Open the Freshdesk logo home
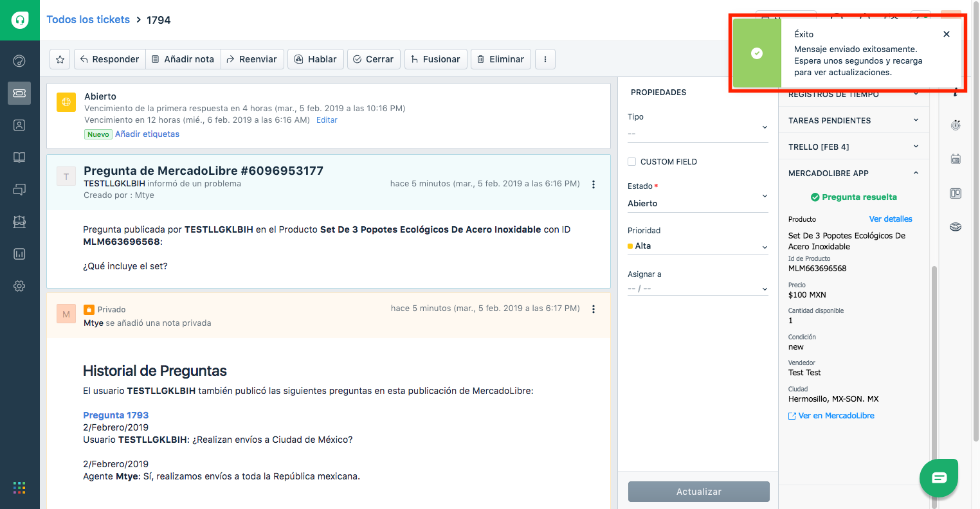This screenshot has width=980, height=509. [x=20, y=20]
